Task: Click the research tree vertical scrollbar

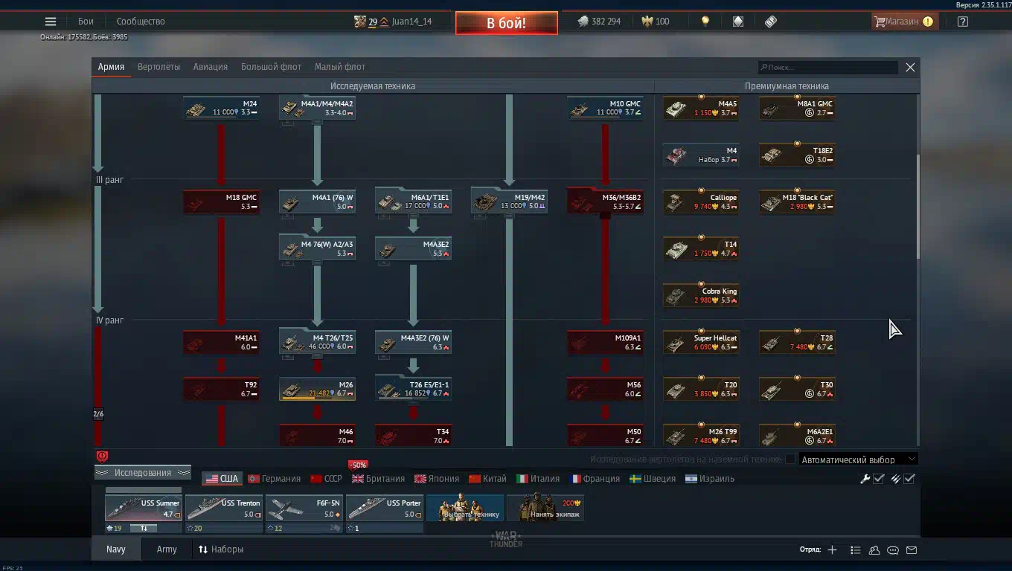Action: [x=917, y=207]
